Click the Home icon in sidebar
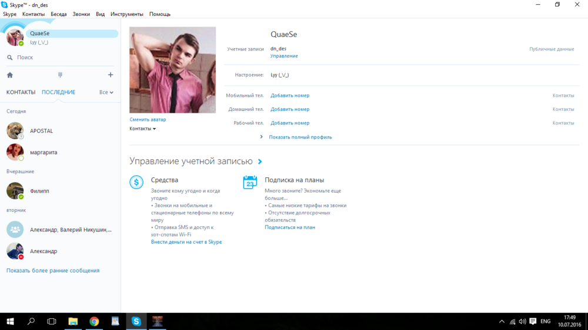Image resolution: width=588 pixels, height=330 pixels. (x=10, y=75)
